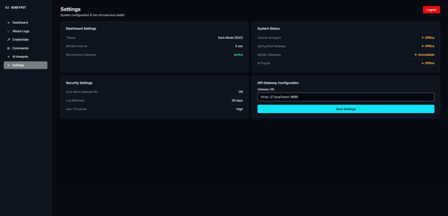Click the Save Settings button
Image resolution: width=448 pixels, height=216 pixels.
point(346,109)
